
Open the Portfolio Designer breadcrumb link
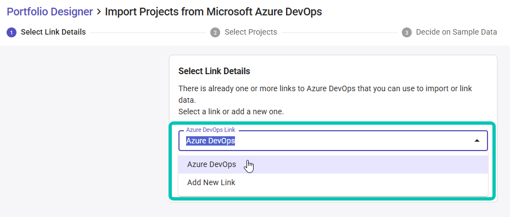click(50, 12)
